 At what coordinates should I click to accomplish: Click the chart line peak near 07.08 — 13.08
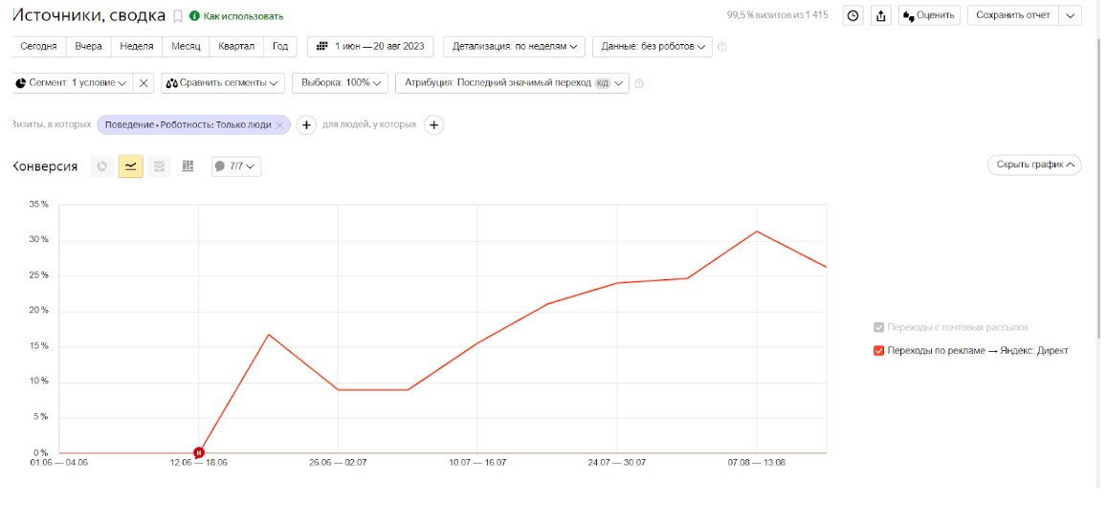pos(757,231)
